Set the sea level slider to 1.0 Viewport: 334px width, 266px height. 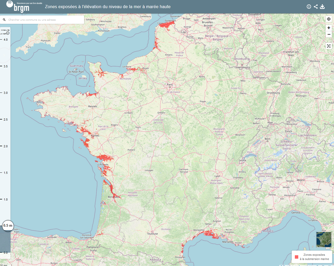6,199
